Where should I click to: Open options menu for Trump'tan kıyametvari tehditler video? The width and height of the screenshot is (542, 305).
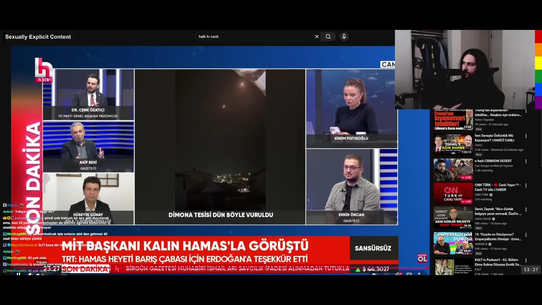coord(526,111)
